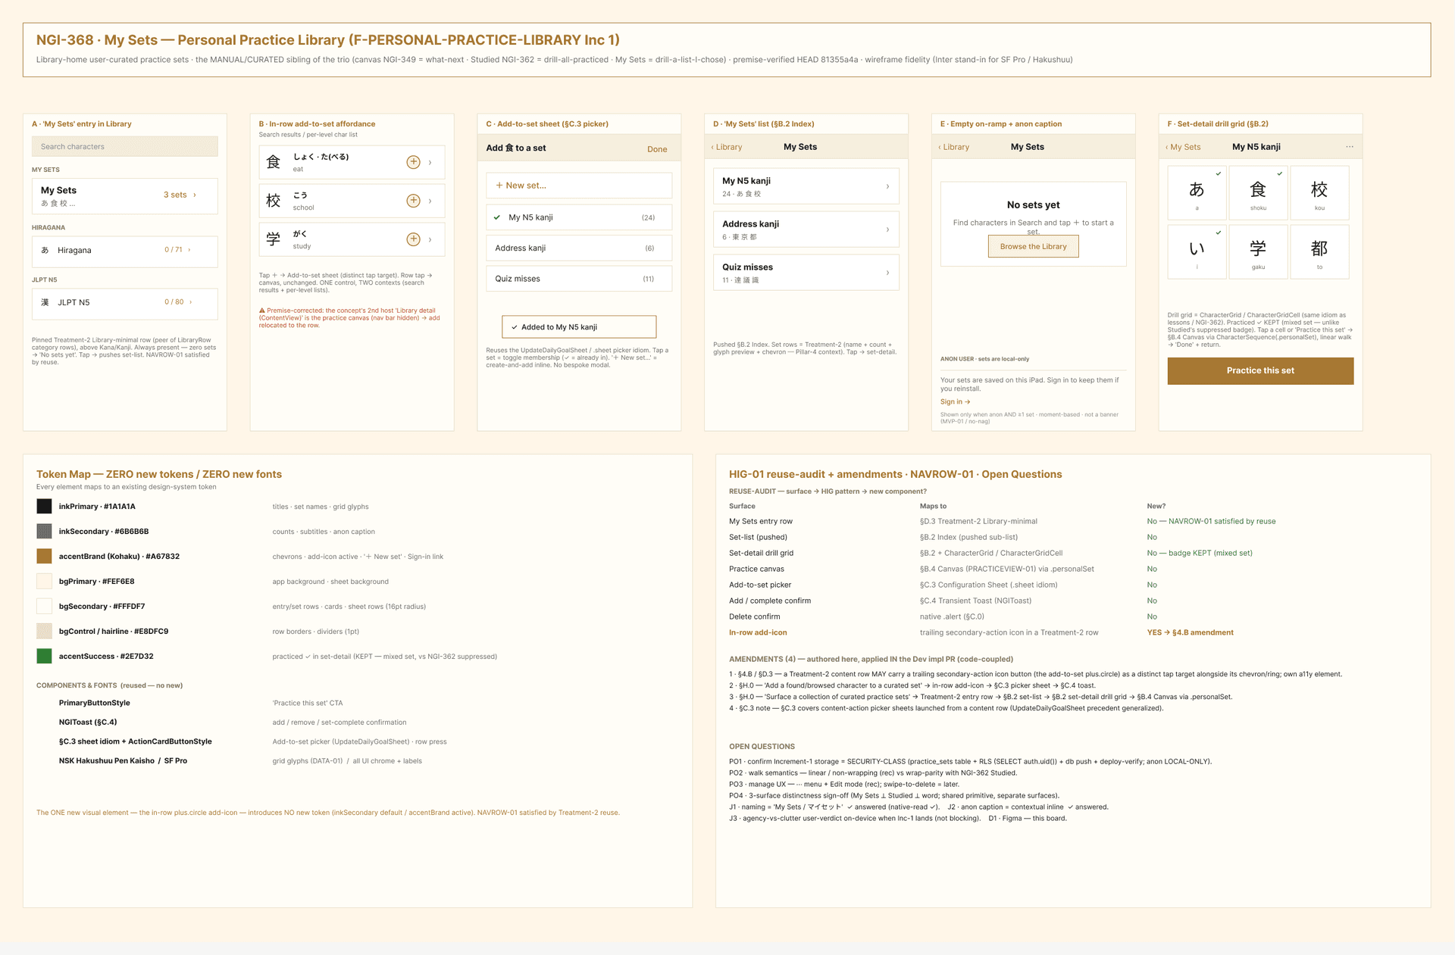Select the accentSuccess #2E7D32 green swatch
This screenshot has width=1455, height=955.
45,657
